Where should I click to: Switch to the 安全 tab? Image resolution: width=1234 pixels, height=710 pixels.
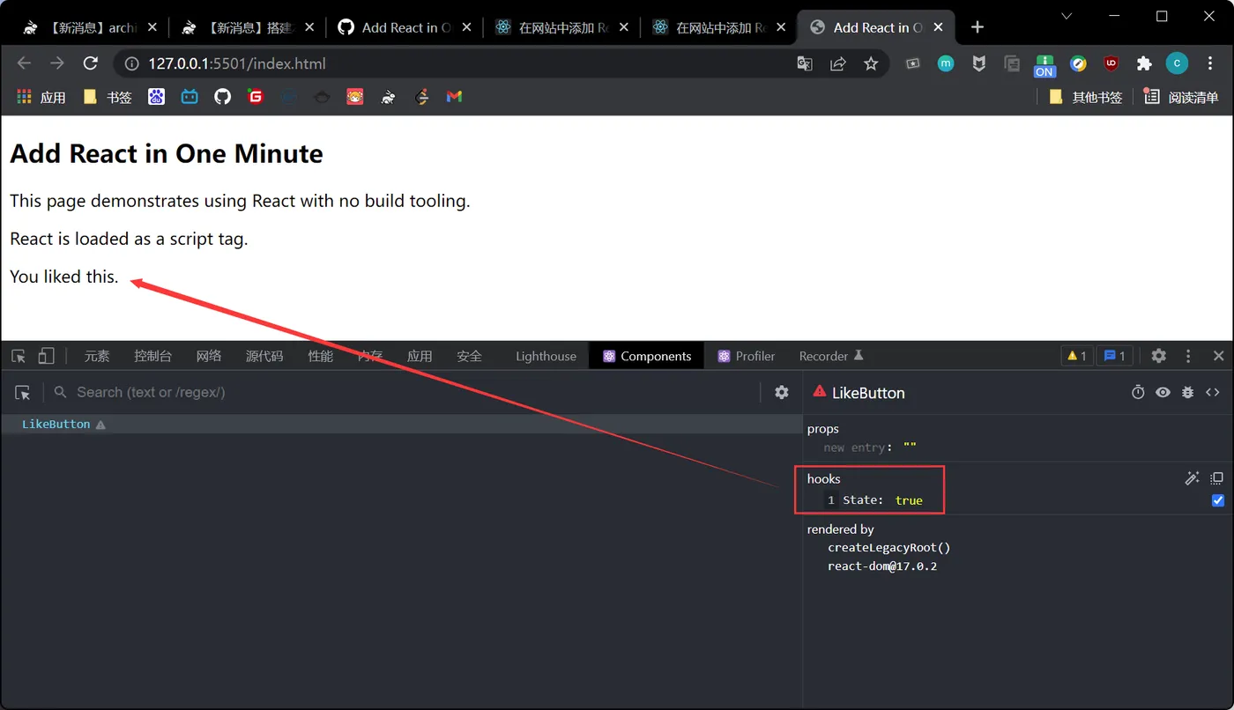(x=470, y=356)
